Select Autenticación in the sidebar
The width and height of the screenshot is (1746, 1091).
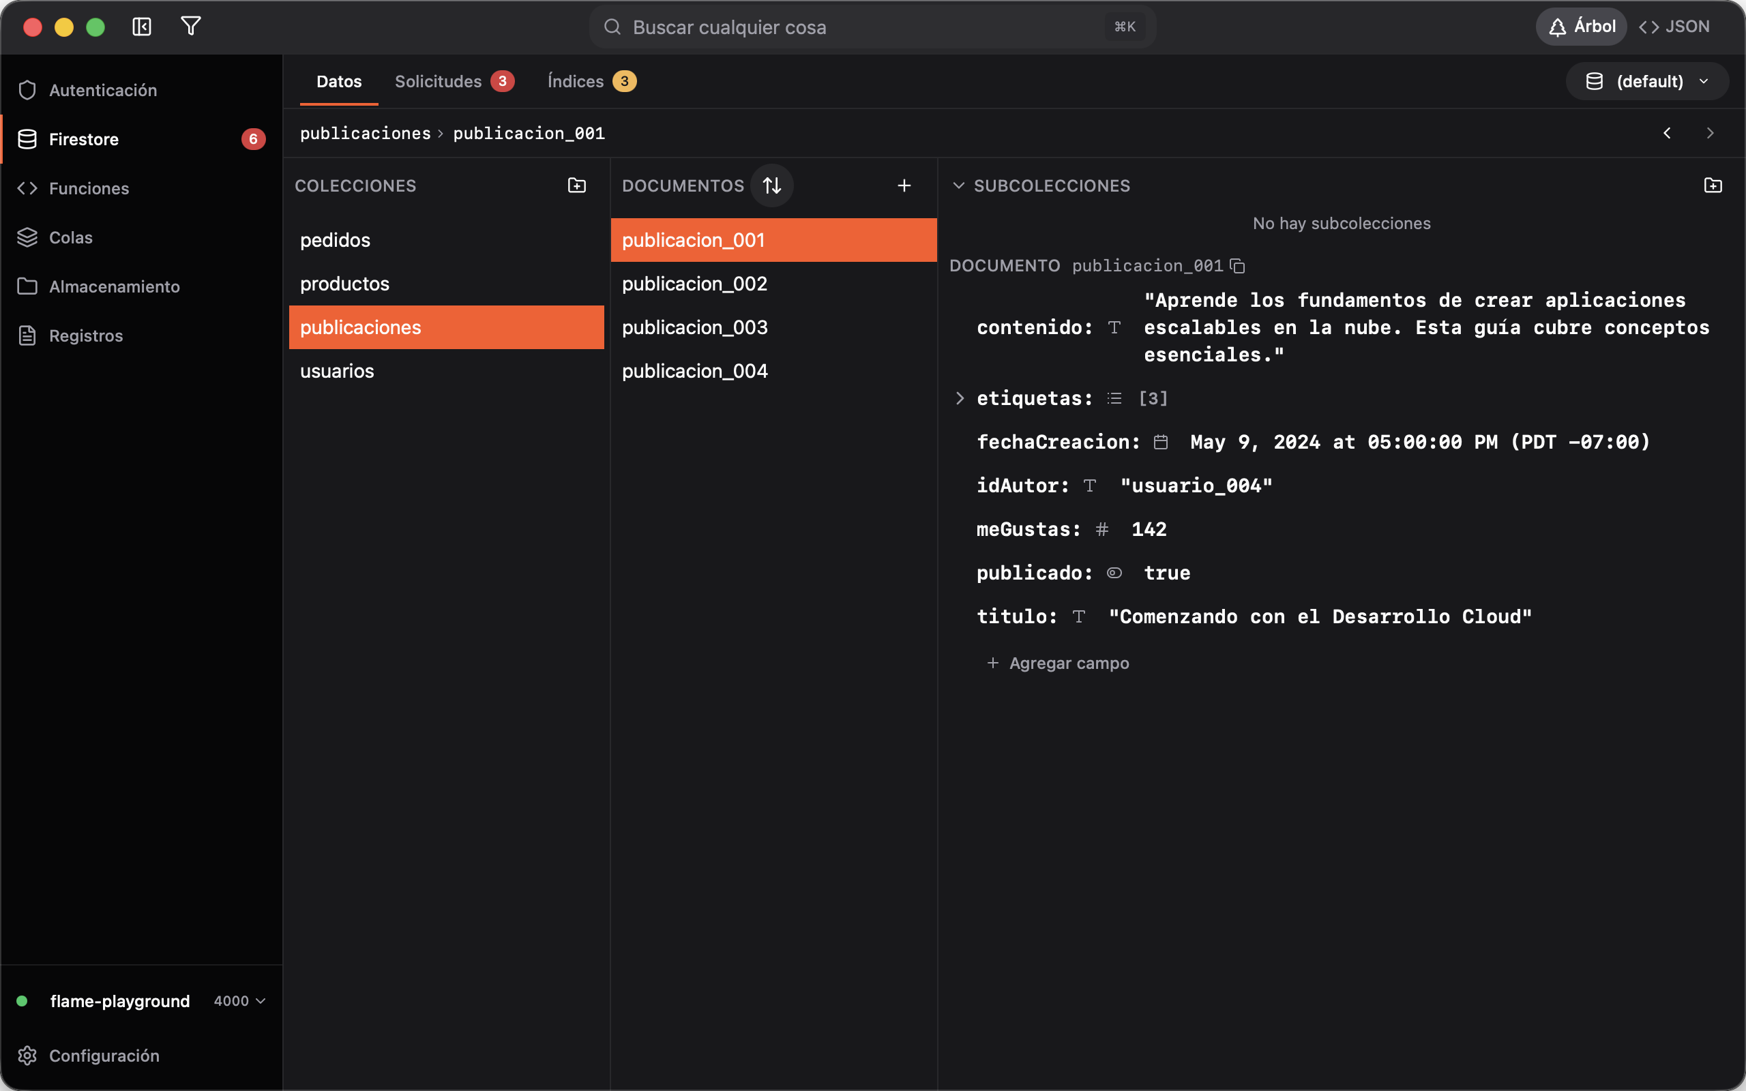(x=141, y=90)
